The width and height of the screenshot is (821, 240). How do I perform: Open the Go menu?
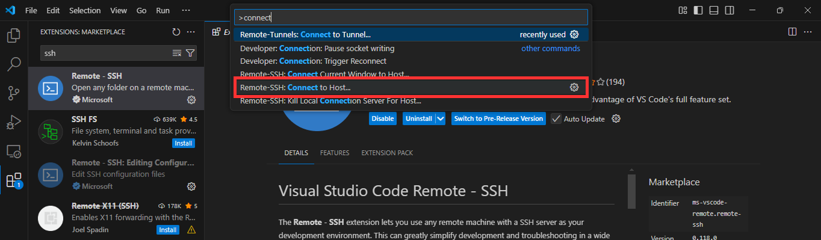click(x=141, y=10)
